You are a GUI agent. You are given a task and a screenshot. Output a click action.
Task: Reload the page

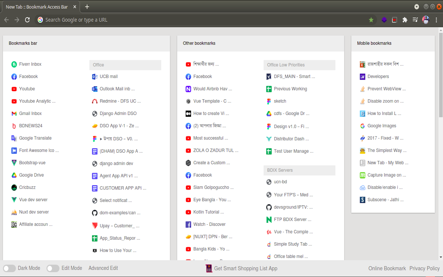pyautogui.click(x=27, y=20)
